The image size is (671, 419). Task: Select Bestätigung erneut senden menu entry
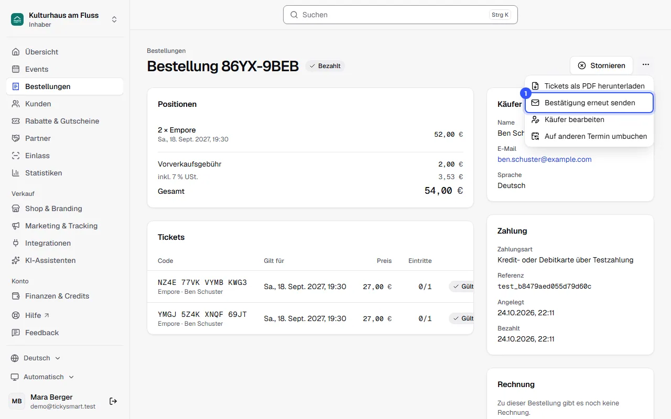point(589,103)
